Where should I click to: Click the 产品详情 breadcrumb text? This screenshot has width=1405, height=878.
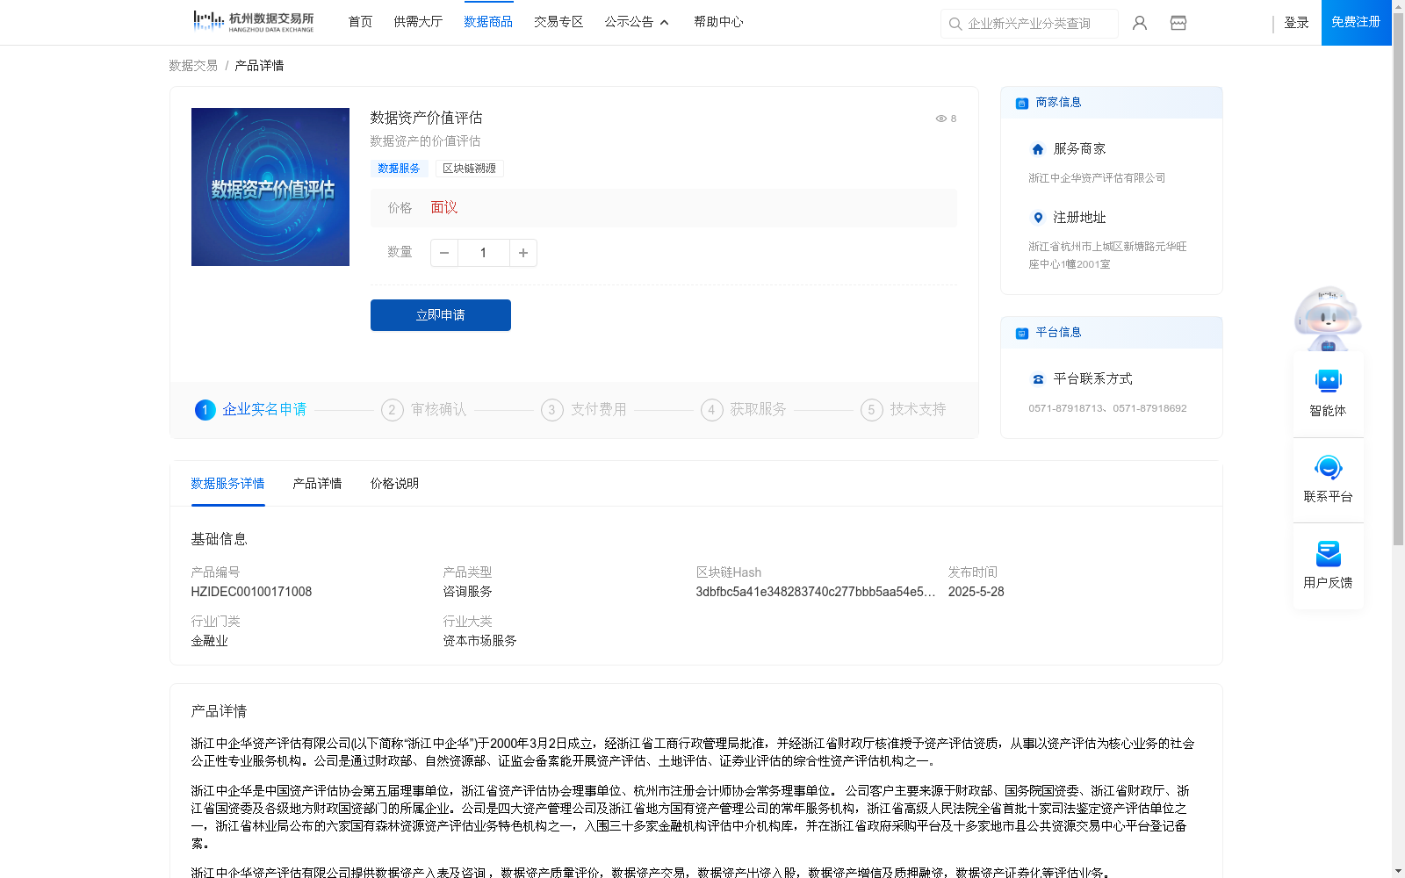[259, 66]
